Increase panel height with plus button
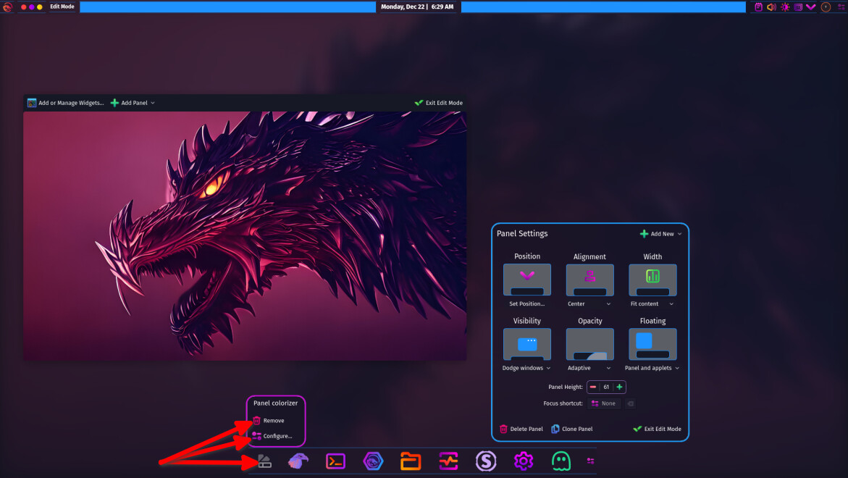This screenshot has width=848, height=478. tap(619, 387)
